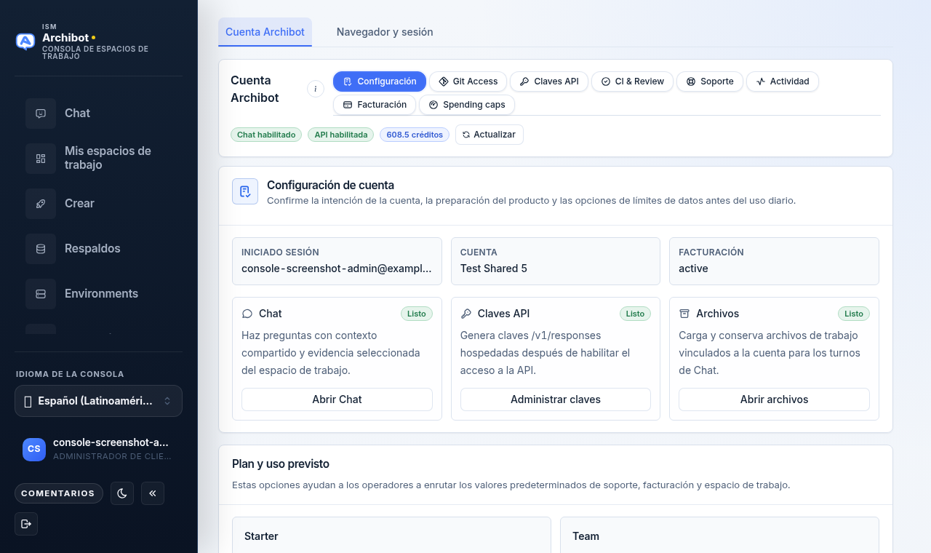The width and height of the screenshot is (931, 553).
Task: Open the Spending caps pill tab
Action: [x=467, y=105]
